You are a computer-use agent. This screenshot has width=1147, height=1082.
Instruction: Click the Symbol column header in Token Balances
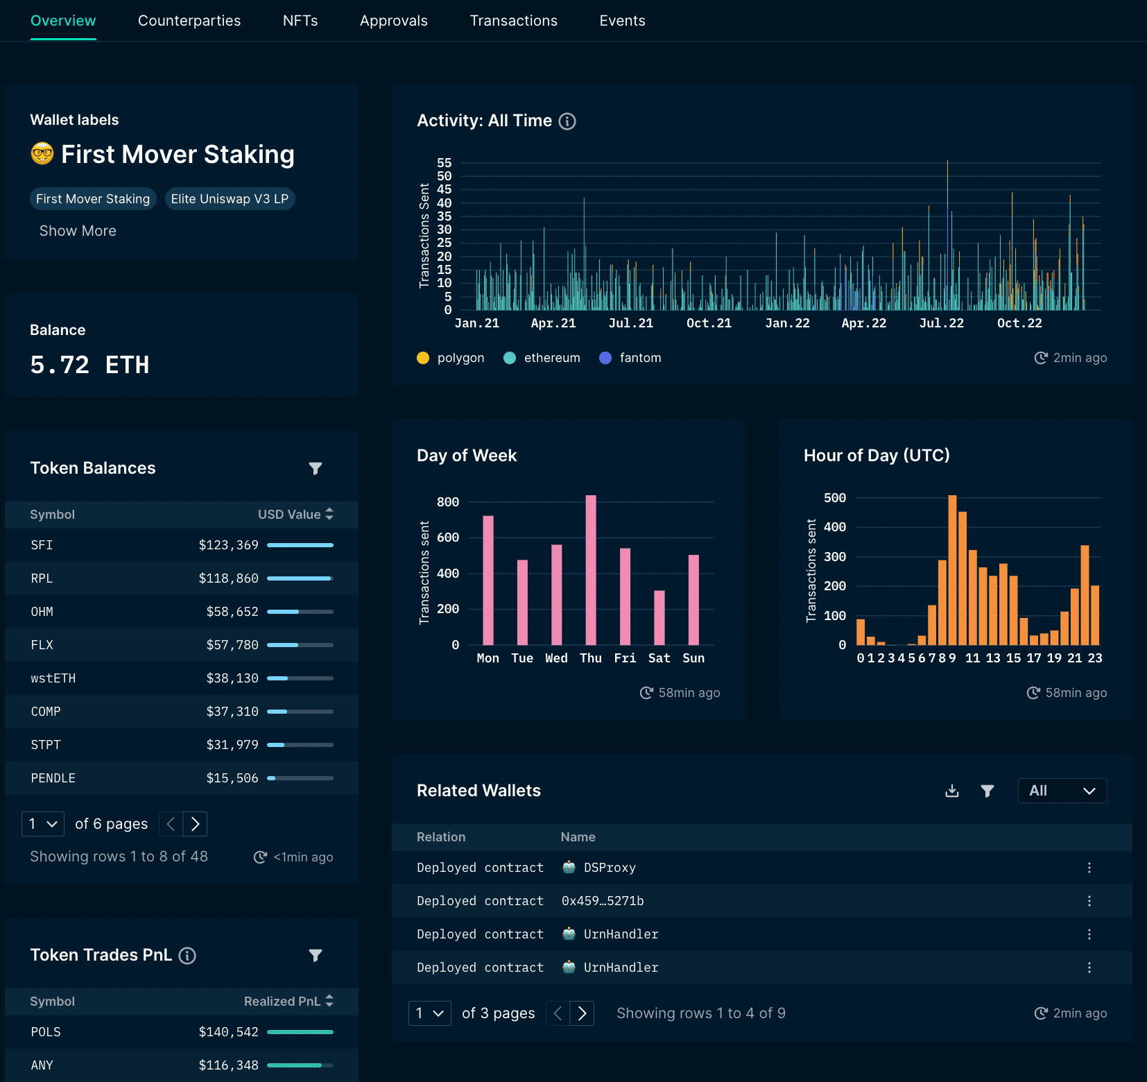(53, 515)
